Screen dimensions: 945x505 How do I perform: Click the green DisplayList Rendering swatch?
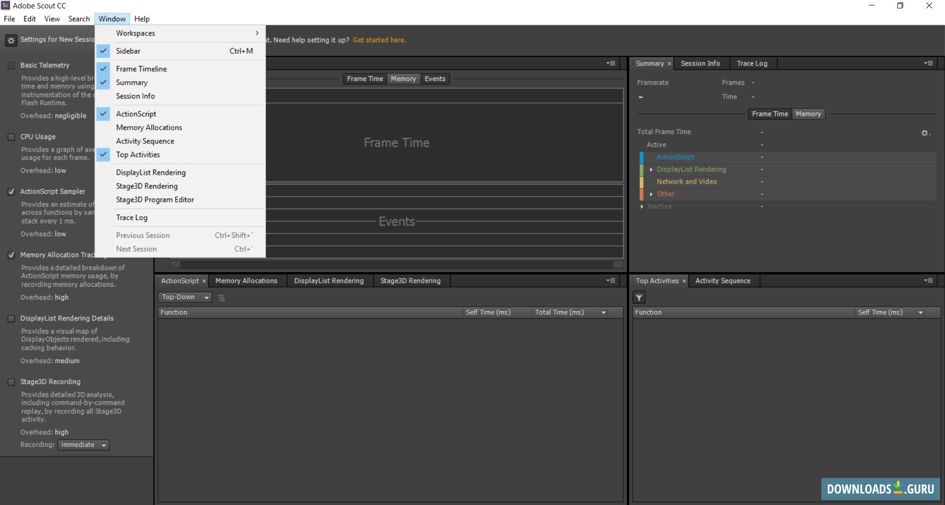click(642, 170)
